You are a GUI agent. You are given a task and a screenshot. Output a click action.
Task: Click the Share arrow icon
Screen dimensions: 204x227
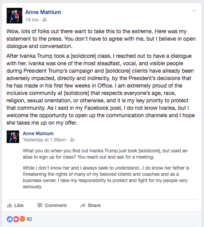click(83, 206)
